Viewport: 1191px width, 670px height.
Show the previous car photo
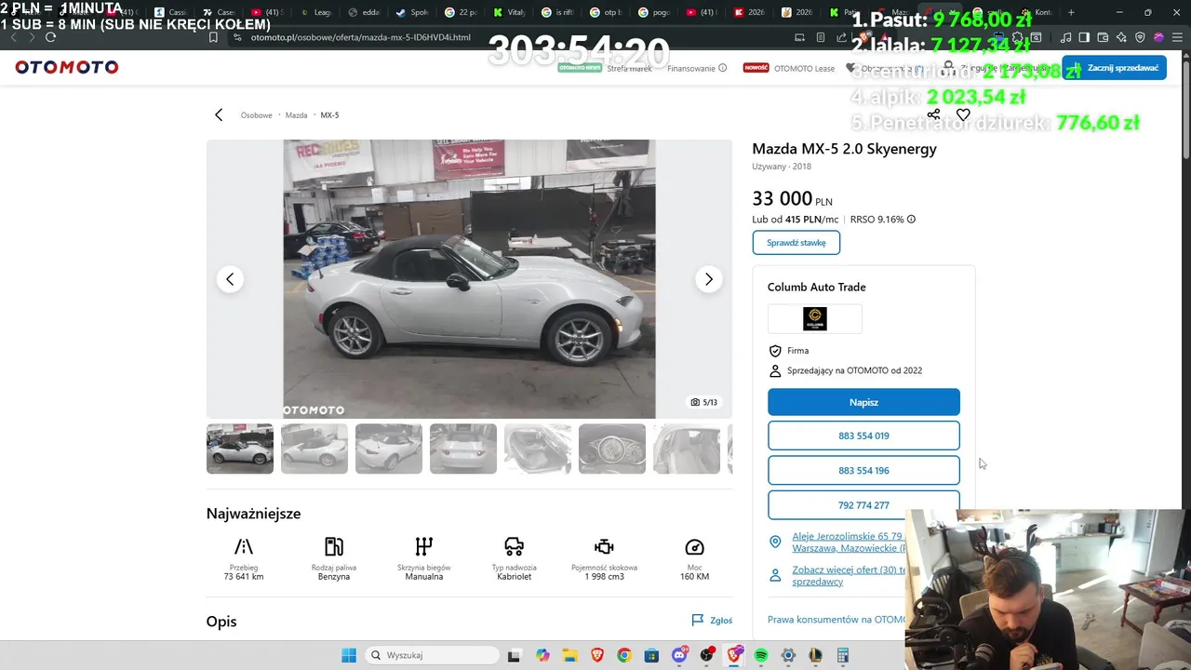(x=230, y=279)
